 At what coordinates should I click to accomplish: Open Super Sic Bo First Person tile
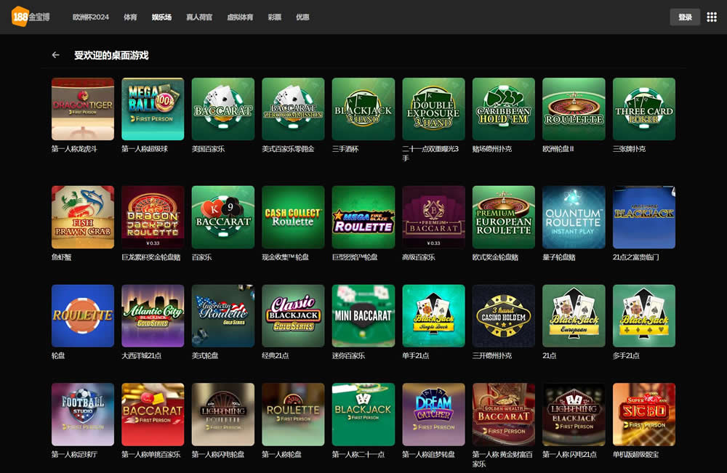point(644,415)
